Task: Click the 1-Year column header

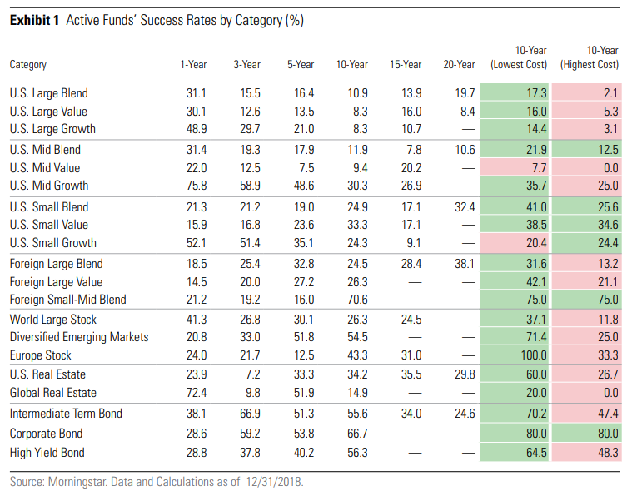Action: pos(193,65)
